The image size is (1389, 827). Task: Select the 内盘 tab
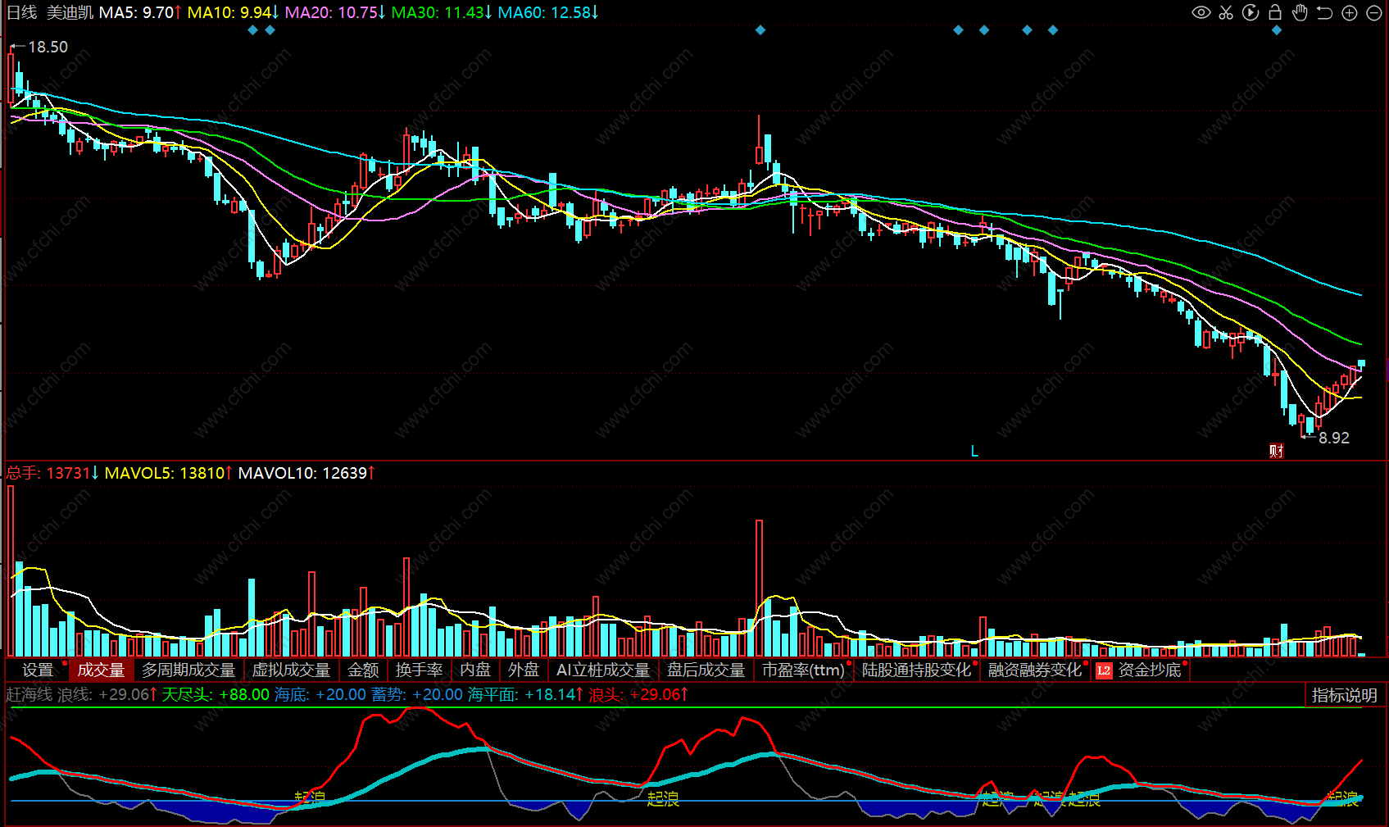[475, 670]
